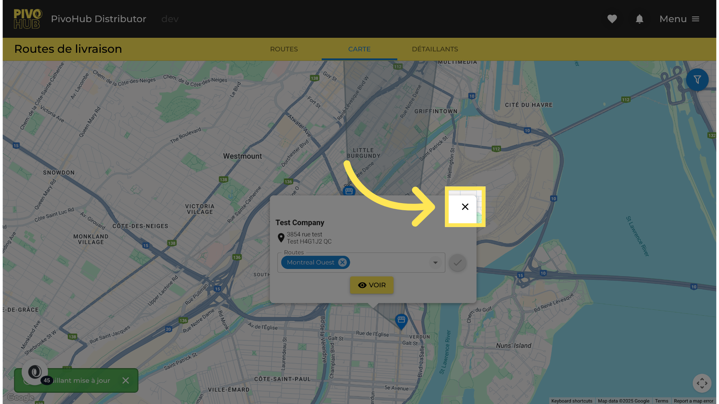
Task: Switch to the DÉTAILLANTS tab
Action: click(x=435, y=49)
